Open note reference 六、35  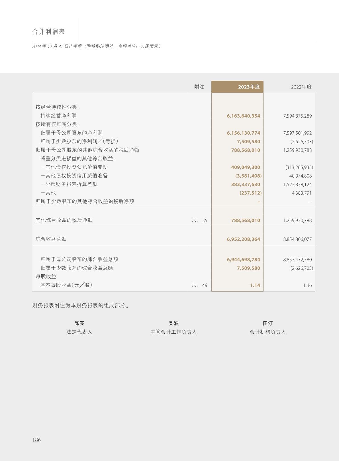tap(199, 220)
